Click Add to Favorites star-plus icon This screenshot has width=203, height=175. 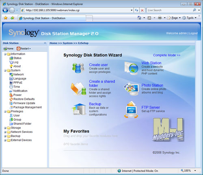point(12,18)
